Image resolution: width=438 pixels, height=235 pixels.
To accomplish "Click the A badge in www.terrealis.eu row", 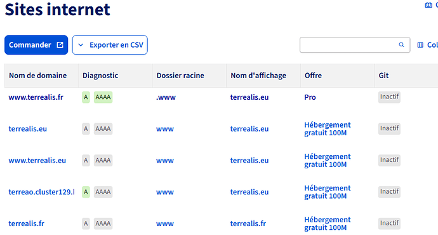I will click(86, 161).
